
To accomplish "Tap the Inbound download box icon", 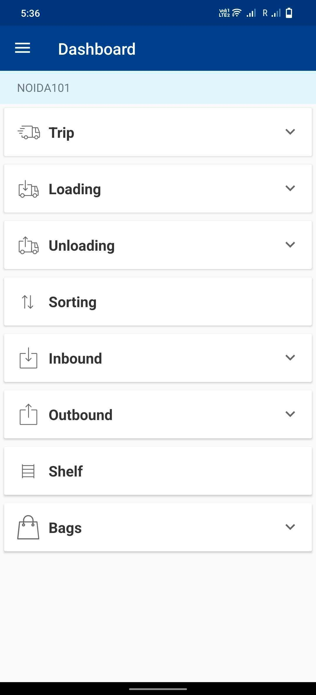I will 28,358.
